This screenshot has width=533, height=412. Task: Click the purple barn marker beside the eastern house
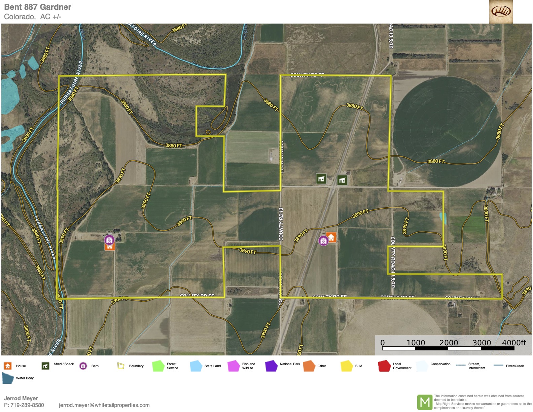click(x=323, y=241)
